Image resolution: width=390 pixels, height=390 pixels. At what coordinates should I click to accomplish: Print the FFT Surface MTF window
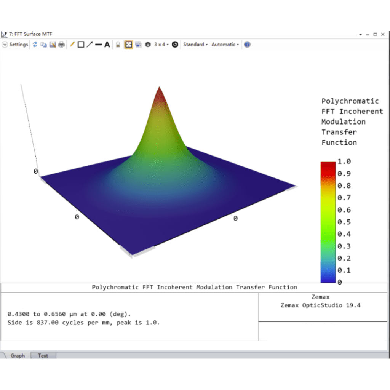(61, 45)
